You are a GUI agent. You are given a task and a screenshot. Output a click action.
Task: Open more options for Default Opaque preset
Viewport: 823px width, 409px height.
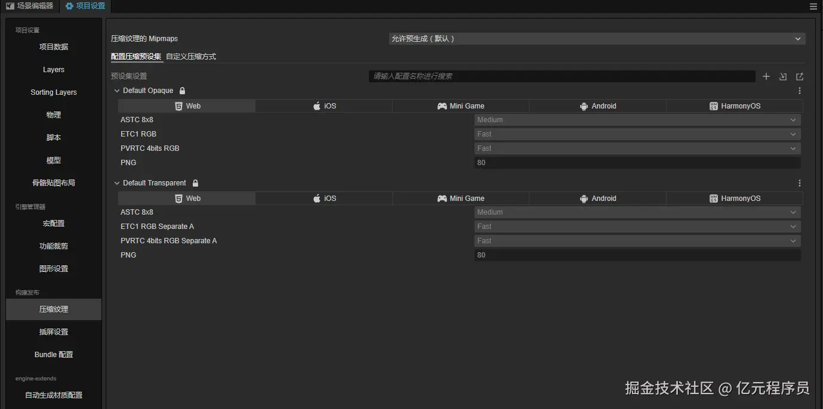point(800,91)
